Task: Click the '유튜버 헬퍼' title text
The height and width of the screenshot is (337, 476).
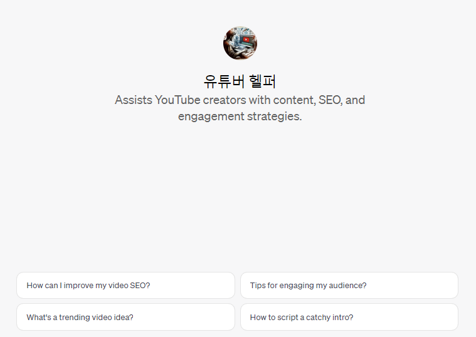Action: point(240,81)
